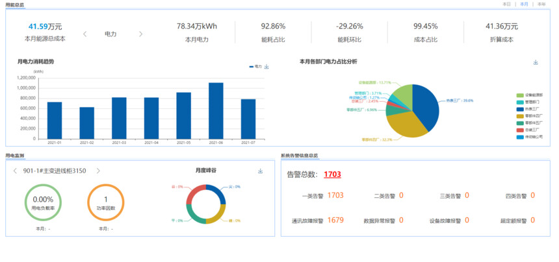Toggle the cyan 管理部门 pie legend entry
This screenshot has height=262, width=559.
[x=528, y=102]
